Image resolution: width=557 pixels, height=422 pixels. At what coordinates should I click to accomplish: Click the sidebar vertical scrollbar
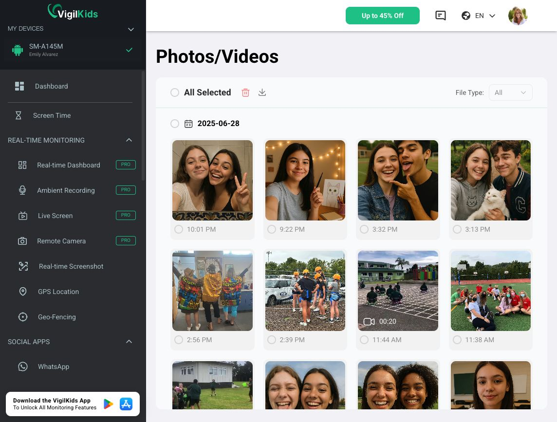(143, 126)
